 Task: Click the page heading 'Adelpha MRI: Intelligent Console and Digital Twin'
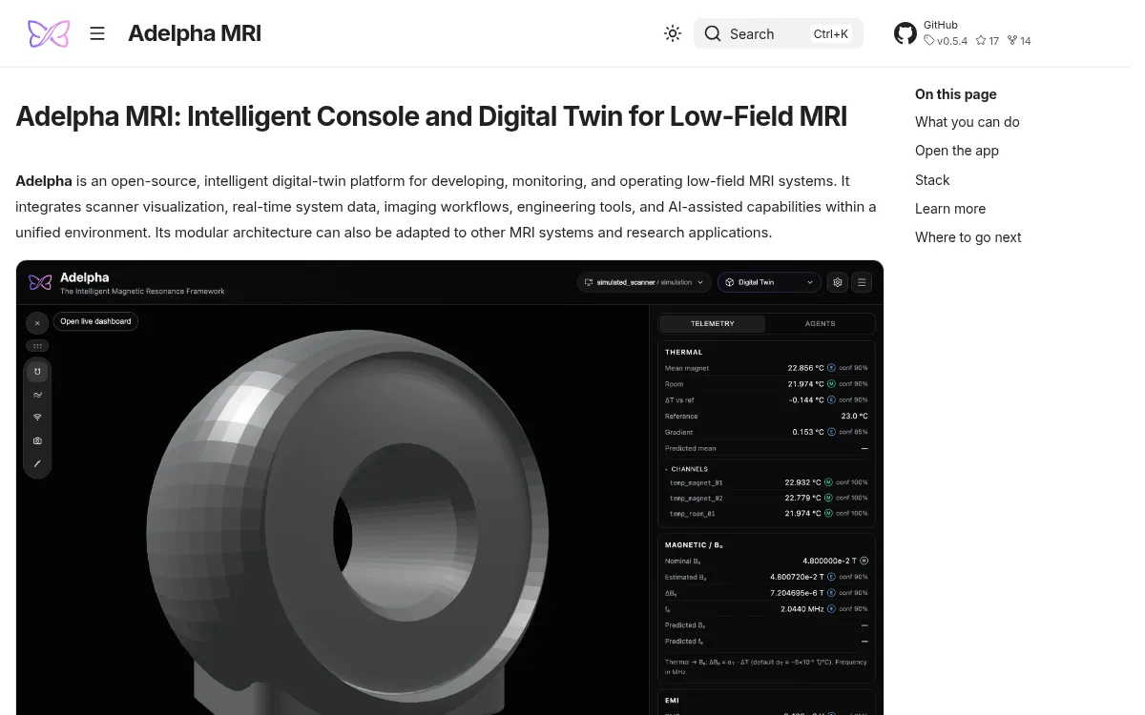click(431, 116)
